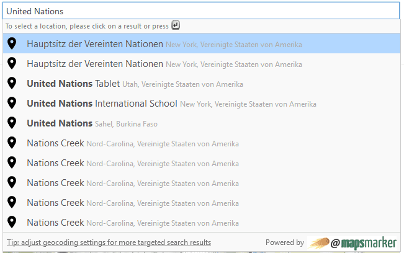This screenshot has width=404, height=253.
Task: Select the second Nations Creek result
Action: tap(202, 162)
